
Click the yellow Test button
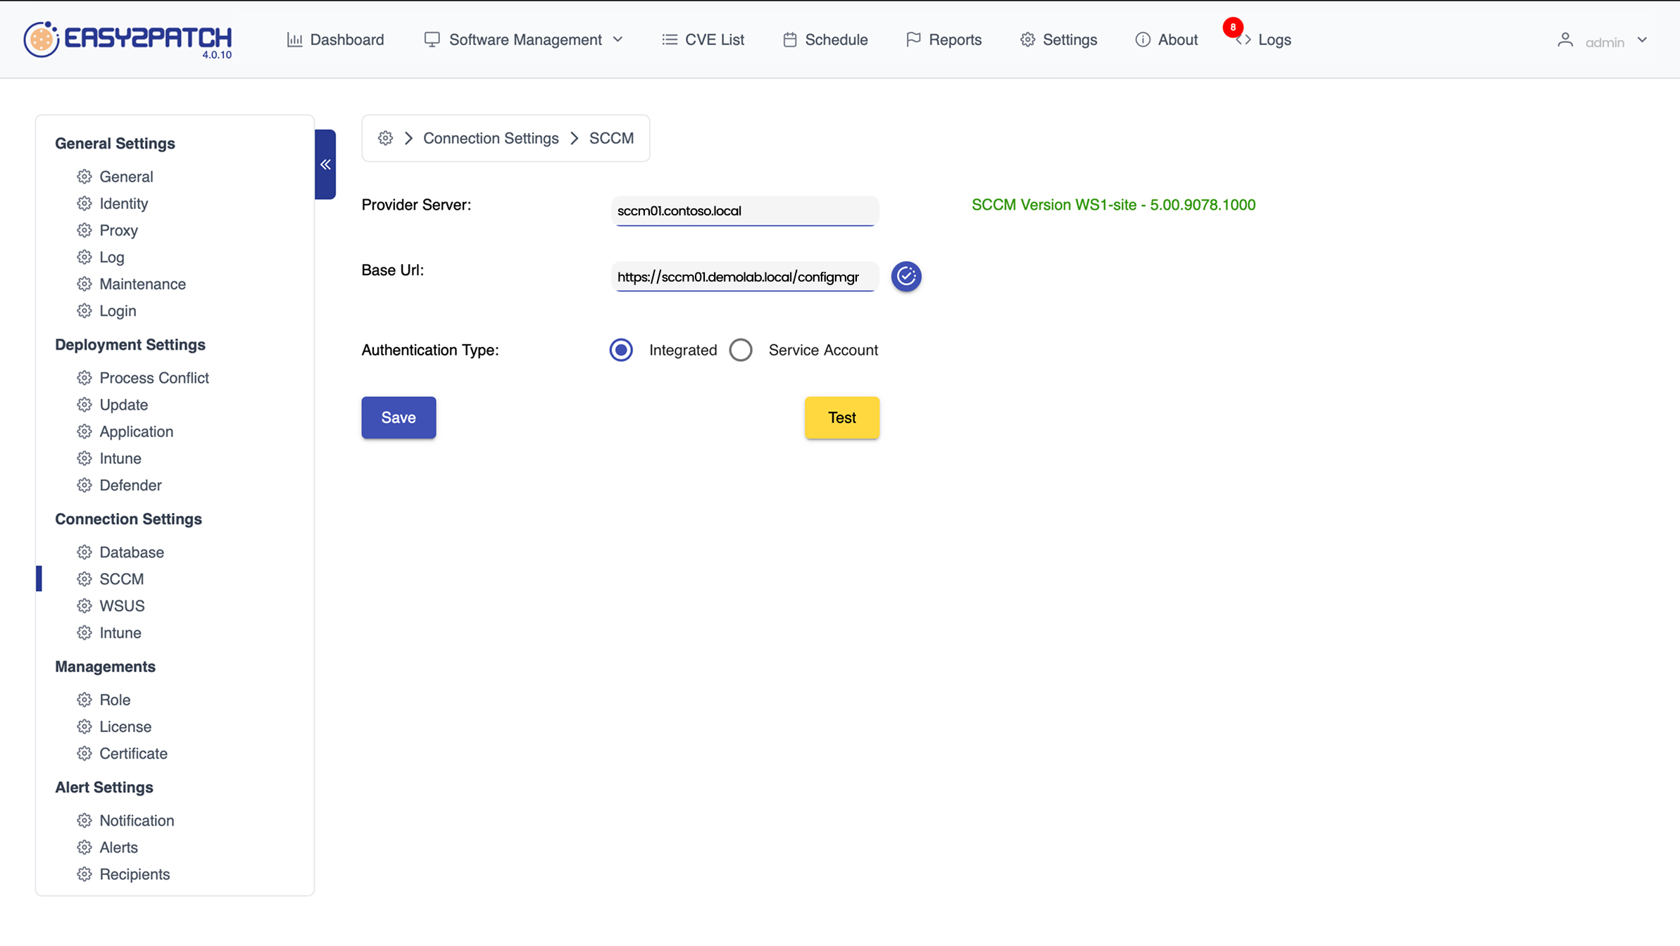tap(842, 417)
